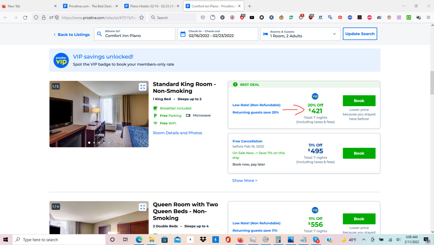Click Where to? hotel search field
Image resolution: width=434 pixels, height=245 pixels.
tap(135, 34)
